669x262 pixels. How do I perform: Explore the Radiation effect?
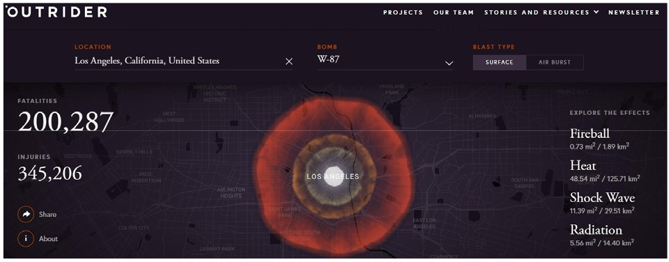pyautogui.click(x=596, y=229)
